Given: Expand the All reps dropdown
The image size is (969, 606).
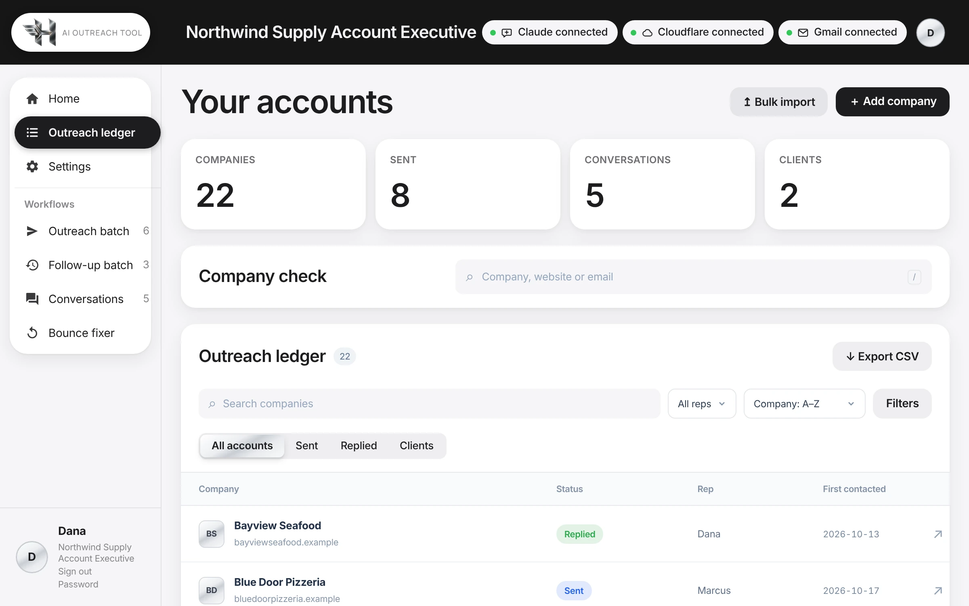Looking at the screenshot, I should [x=702, y=404].
